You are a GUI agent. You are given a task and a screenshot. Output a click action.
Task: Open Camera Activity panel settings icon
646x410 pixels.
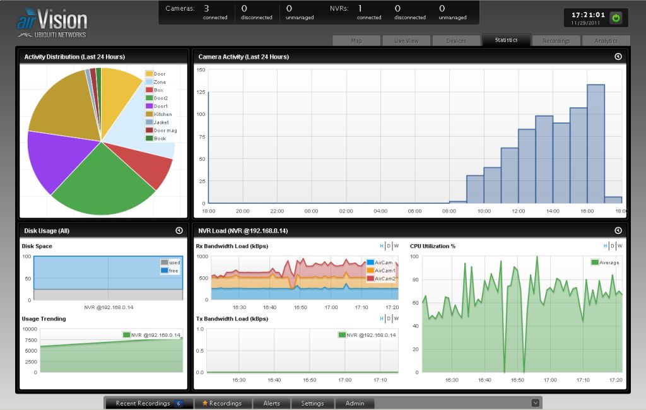pyautogui.click(x=618, y=57)
